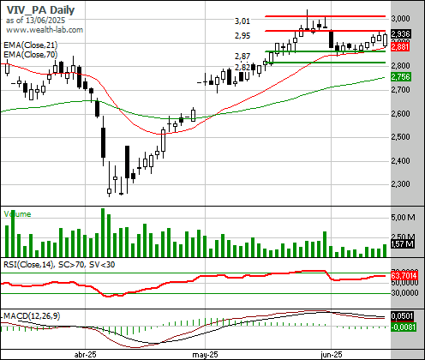Click the 2,400 price axis label
425x360 pixels.
tap(400, 161)
